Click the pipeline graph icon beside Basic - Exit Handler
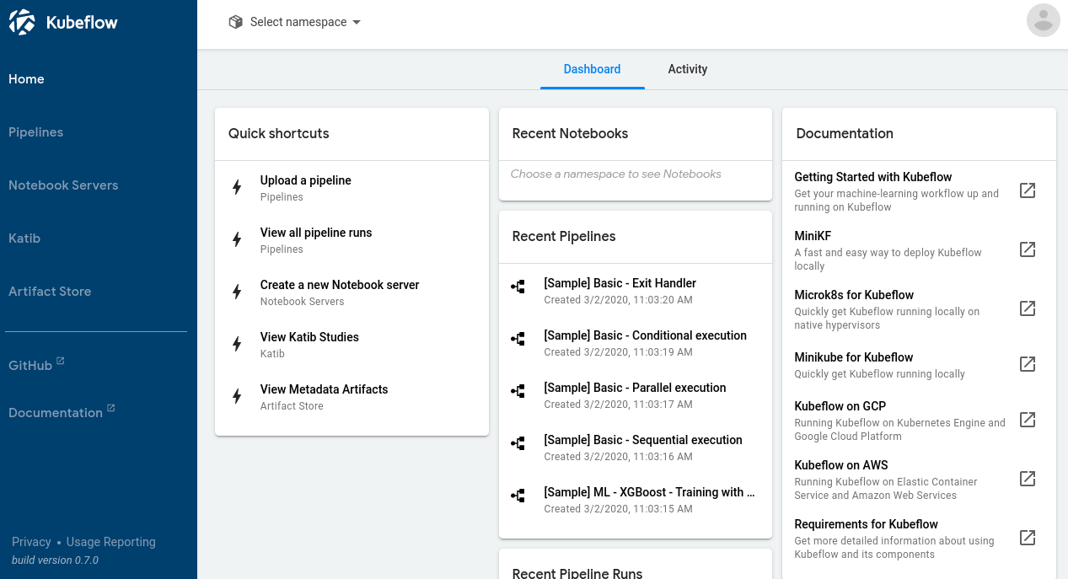Image resolution: width=1068 pixels, height=579 pixels. click(517, 287)
